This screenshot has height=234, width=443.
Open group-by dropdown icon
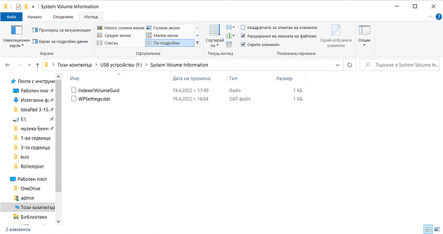tap(230, 27)
